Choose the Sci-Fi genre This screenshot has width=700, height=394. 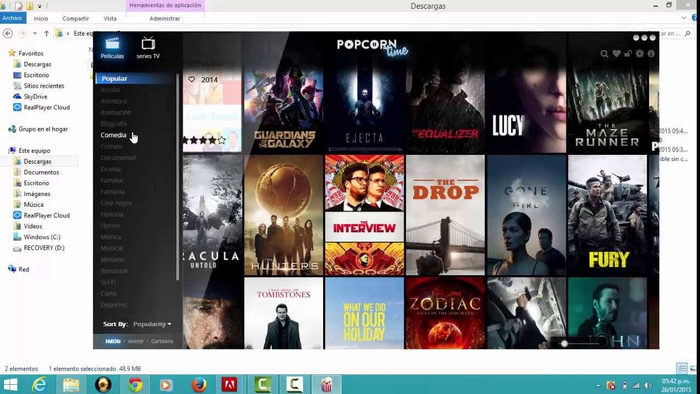click(x=108, y=282)
